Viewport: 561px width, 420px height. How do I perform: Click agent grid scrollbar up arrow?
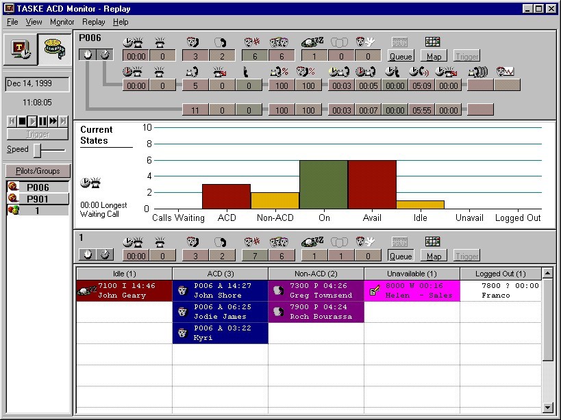tap(548, 273)
